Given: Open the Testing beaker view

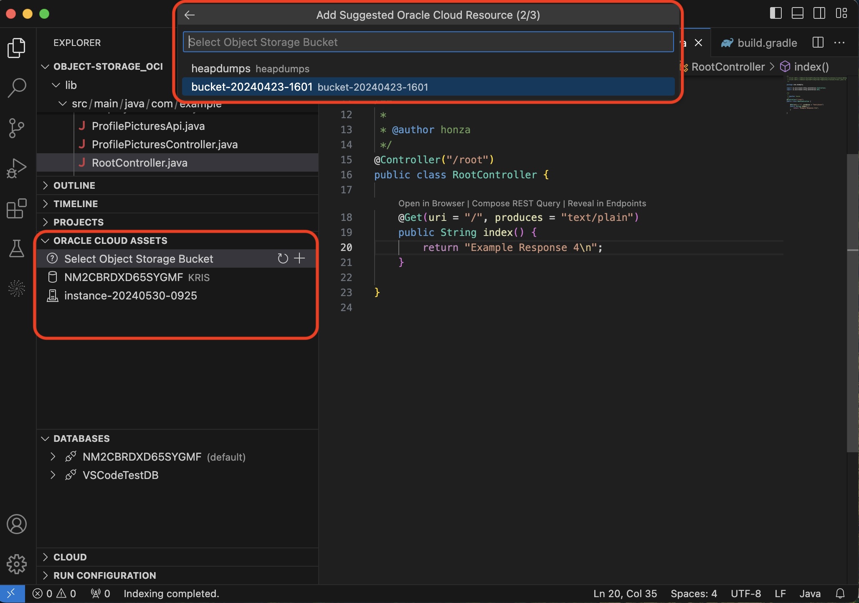Looking at the screenshot, I should click(16, 248).
